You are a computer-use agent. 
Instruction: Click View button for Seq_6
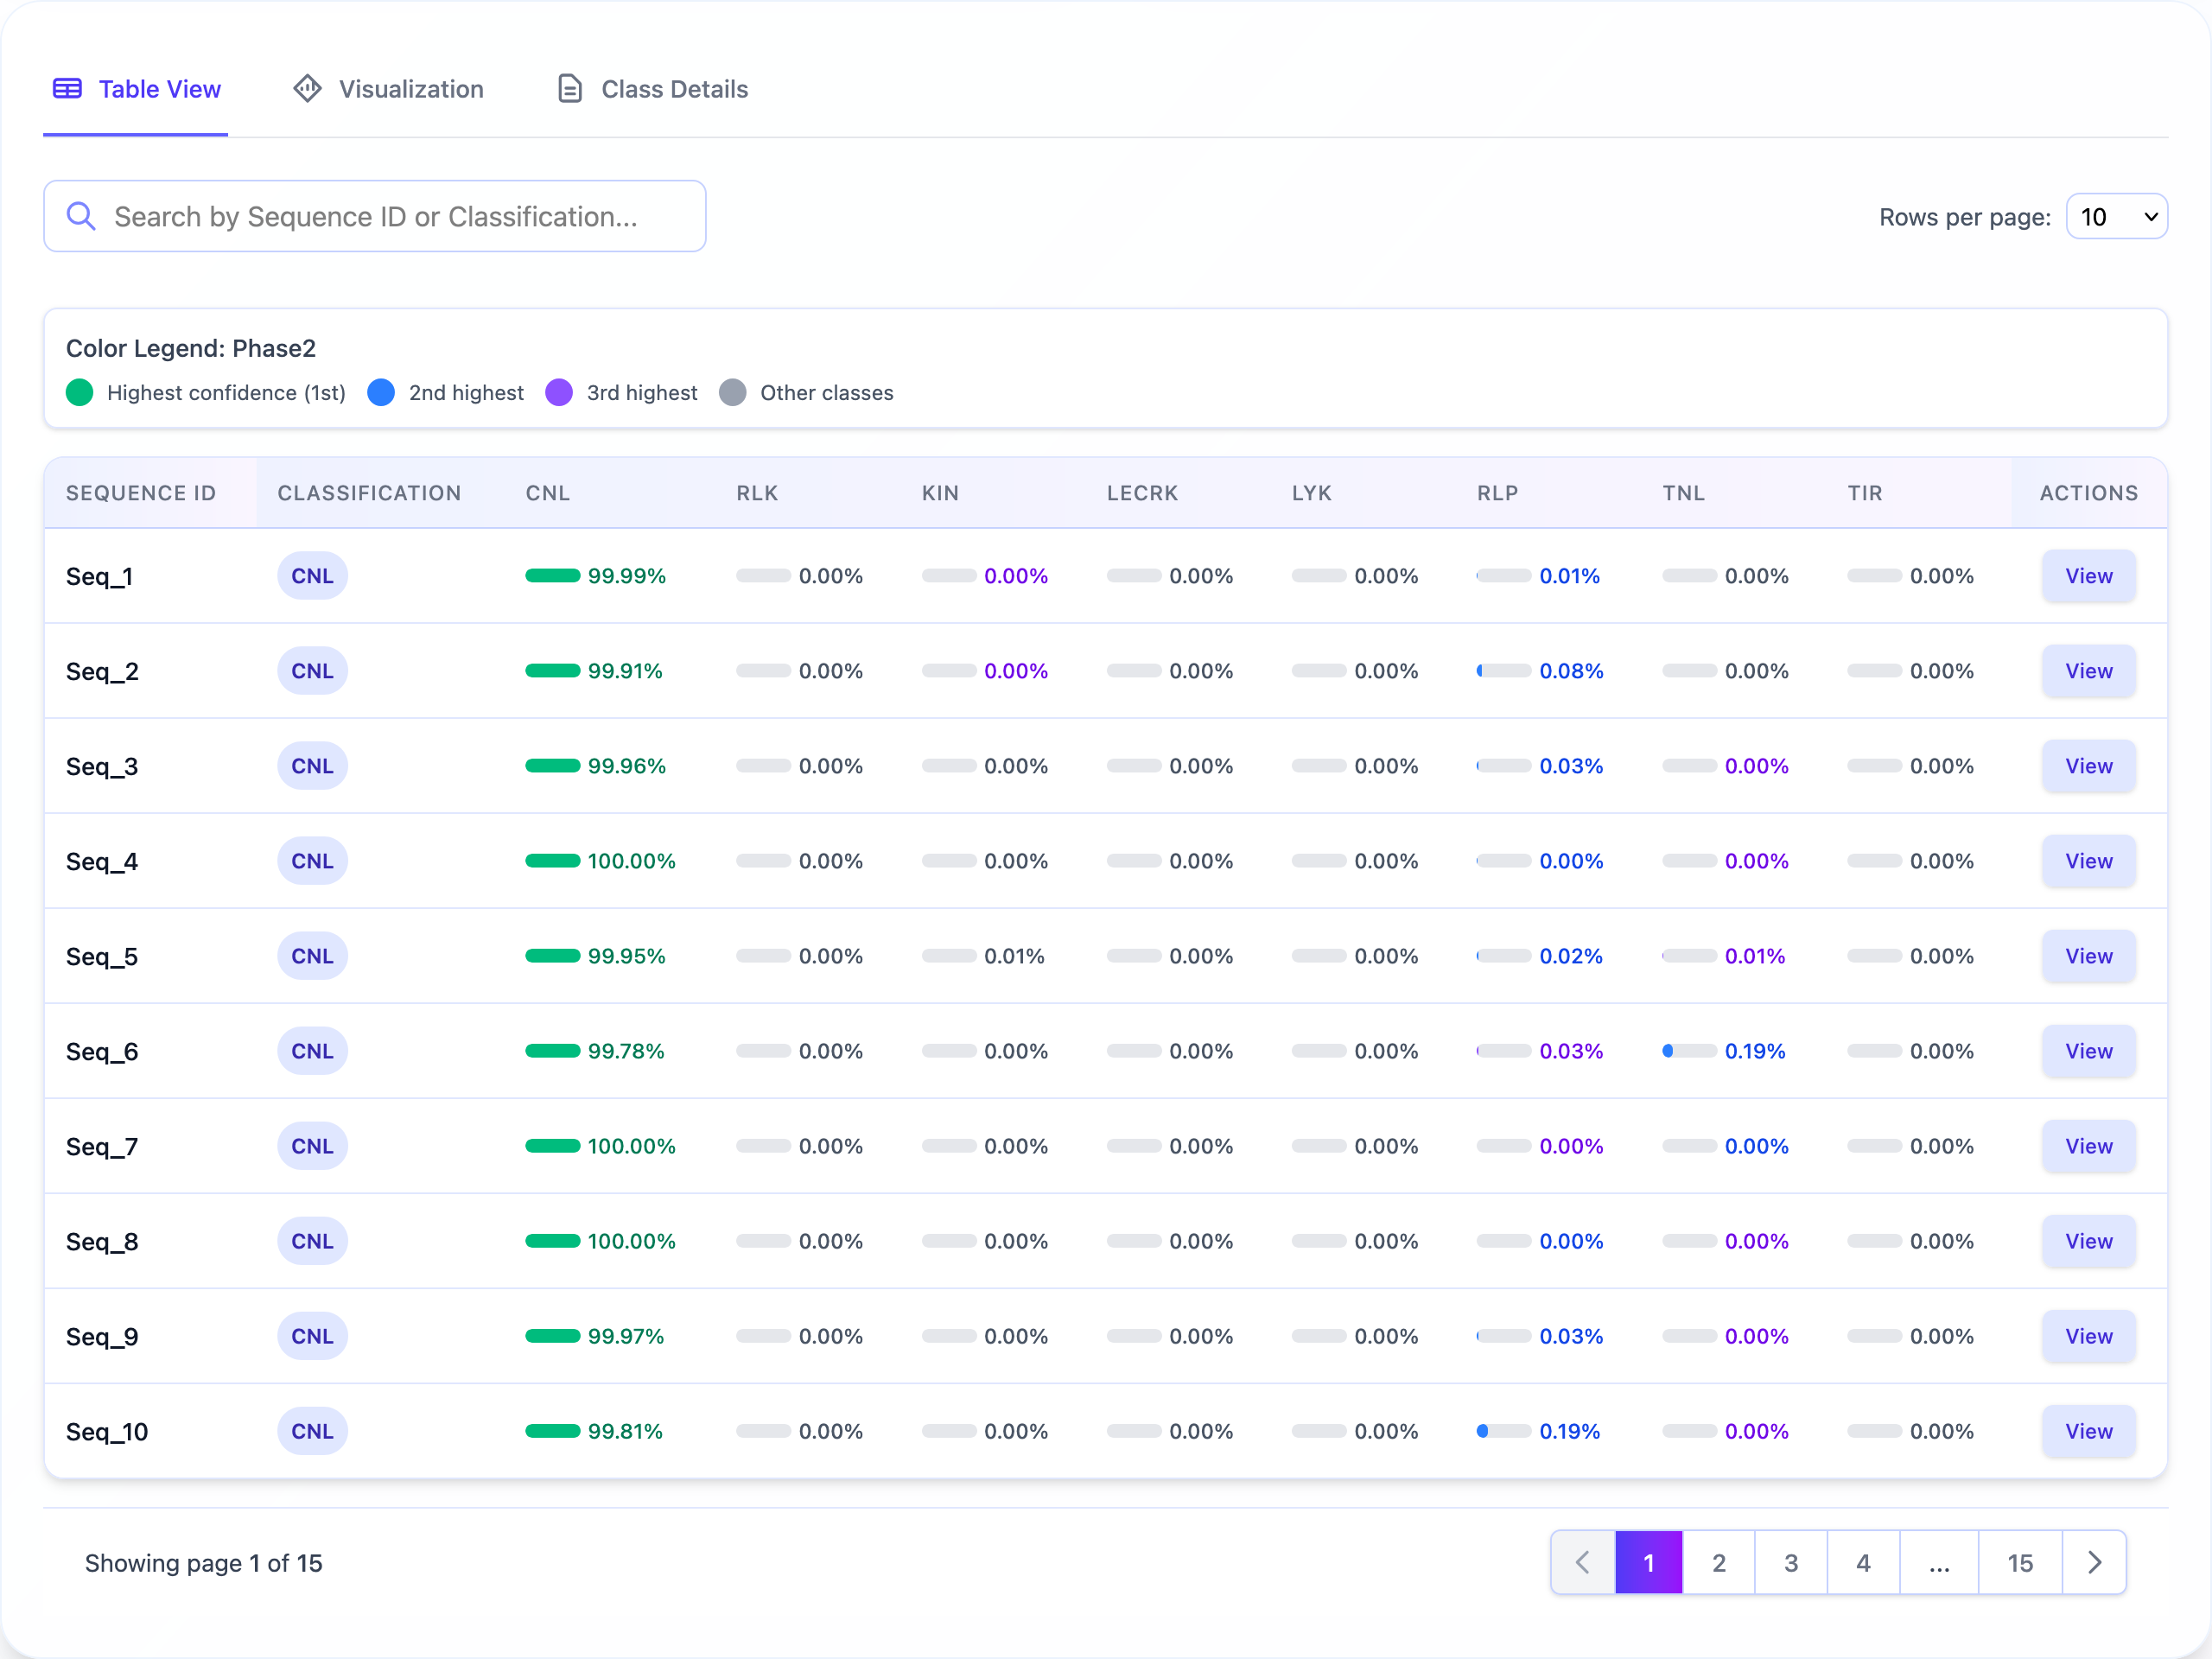click(x=2088, y=1051)
